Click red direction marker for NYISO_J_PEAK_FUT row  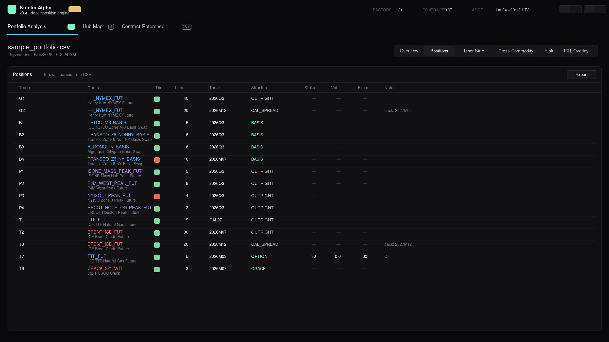click(x=157, y=197)
